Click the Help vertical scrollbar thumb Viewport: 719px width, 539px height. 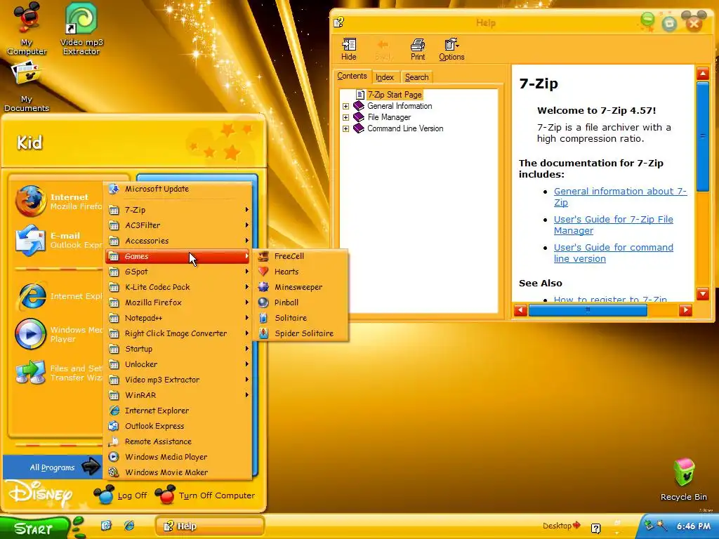click(702, 136)
